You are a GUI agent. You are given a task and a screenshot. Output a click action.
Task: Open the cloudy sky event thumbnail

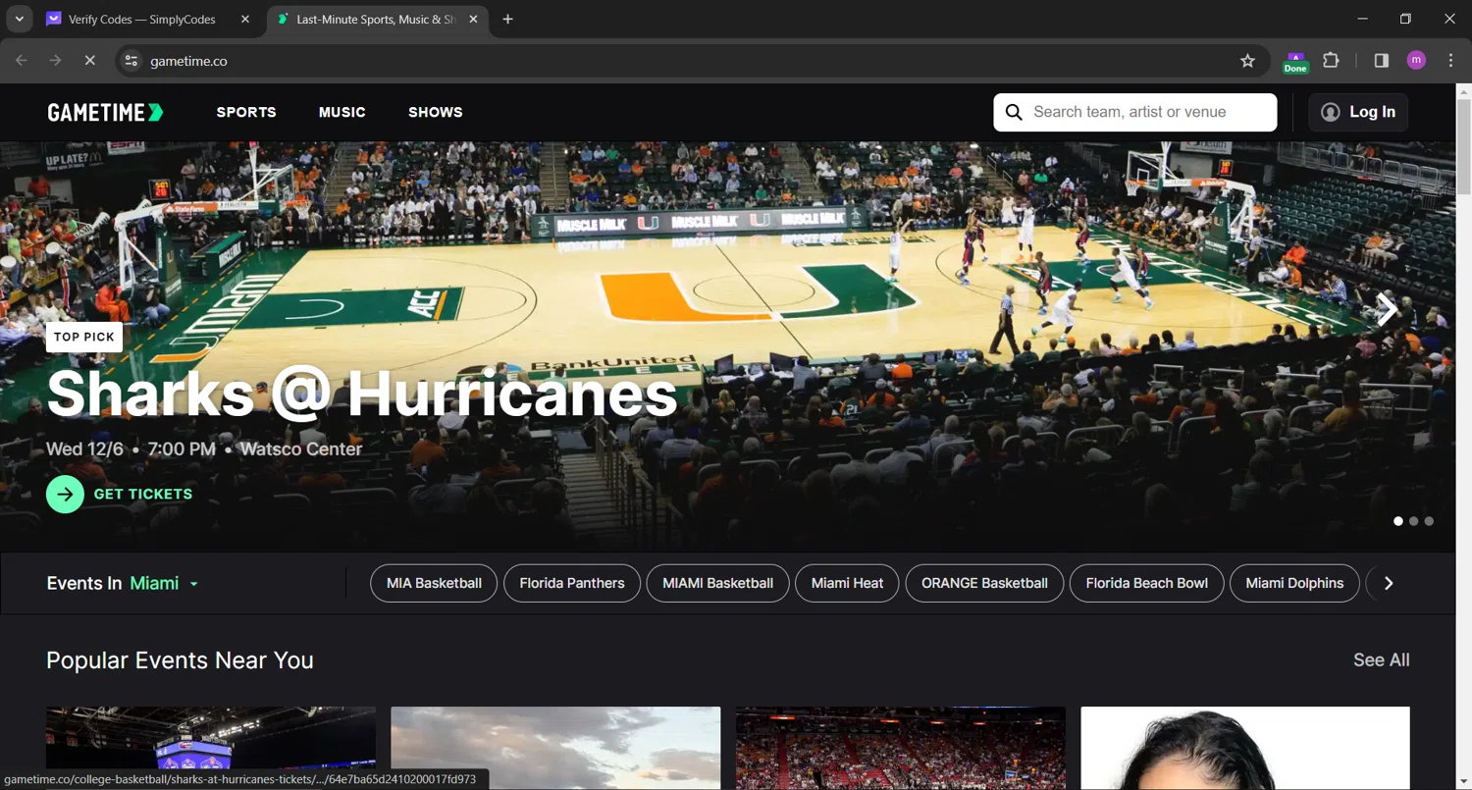pos(555,748)
